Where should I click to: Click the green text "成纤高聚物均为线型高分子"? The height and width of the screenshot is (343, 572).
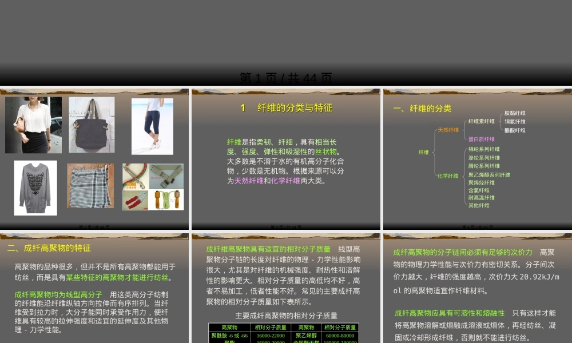pos(58,294)
